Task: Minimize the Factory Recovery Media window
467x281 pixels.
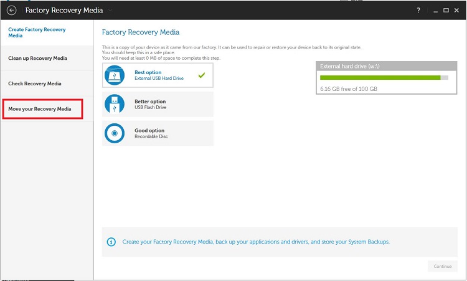Action: pos(435,11)
